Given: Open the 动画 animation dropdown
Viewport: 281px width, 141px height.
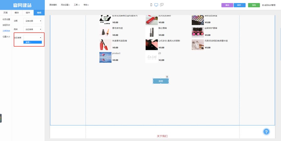Looking at the screenshot, I should (33, 21).
